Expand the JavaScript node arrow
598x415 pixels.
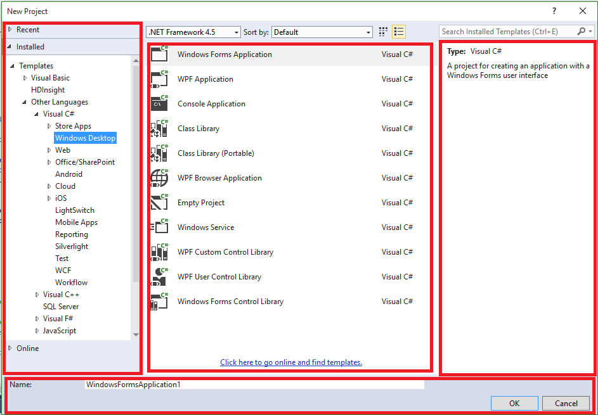pos(37,331)
